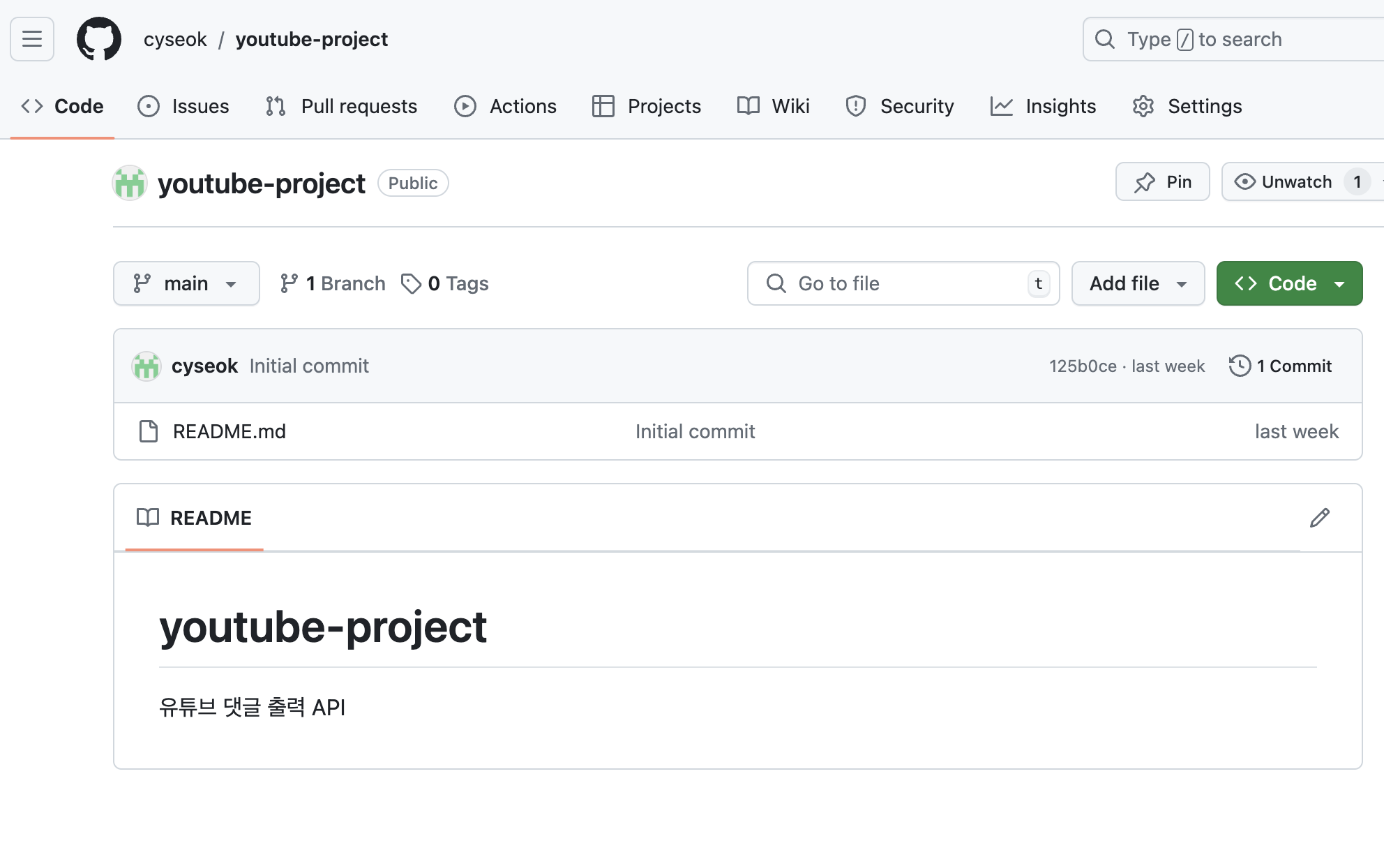This screenshot has height=843, width=1384.
Task: Click the 't' keyboard shortcut hint
Action: pyautogui.click(x=1039, y=283)
